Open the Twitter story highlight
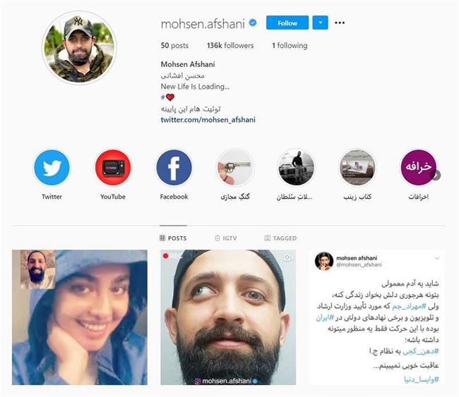 pos(52,168)
